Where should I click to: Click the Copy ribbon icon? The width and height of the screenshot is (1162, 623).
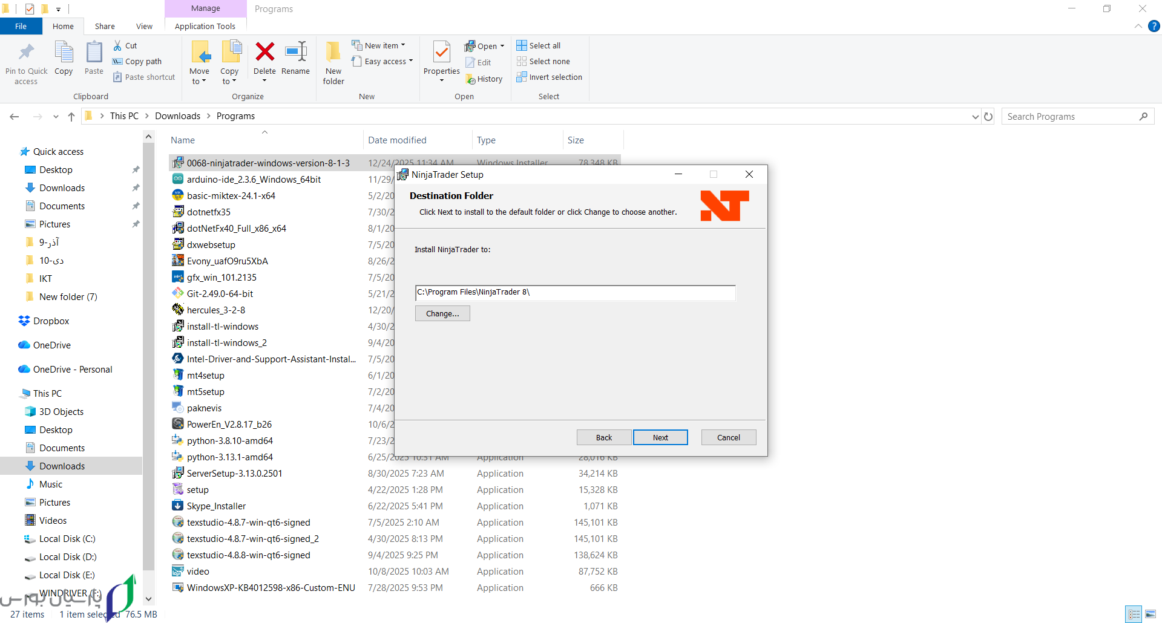tap(64, 58)
